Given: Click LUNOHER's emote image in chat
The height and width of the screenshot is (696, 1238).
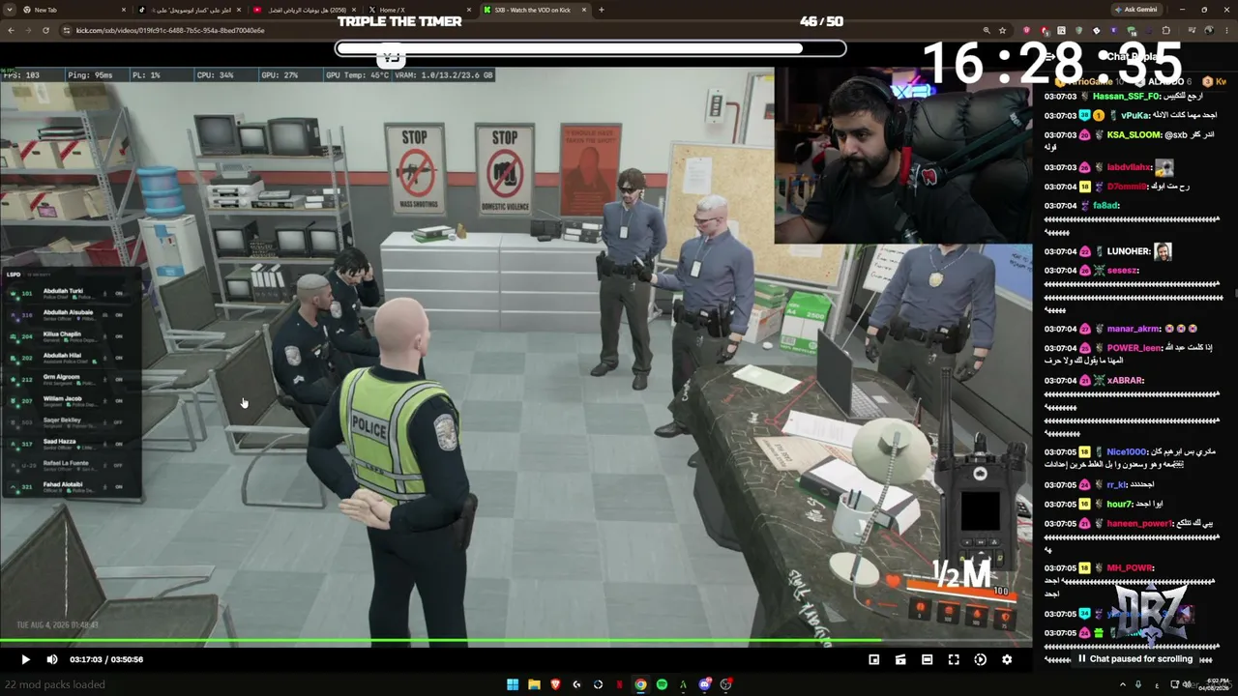Looking at the screenshot, I should point(1163,251).
